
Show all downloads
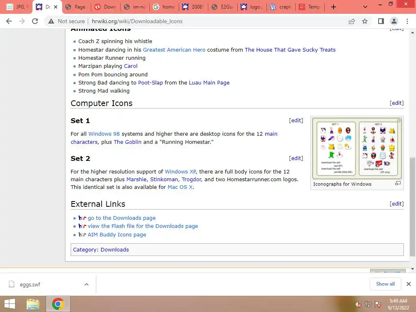tap(385, 284)
